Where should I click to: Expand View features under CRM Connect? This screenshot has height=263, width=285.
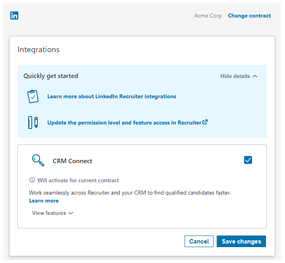click(52, 213)
